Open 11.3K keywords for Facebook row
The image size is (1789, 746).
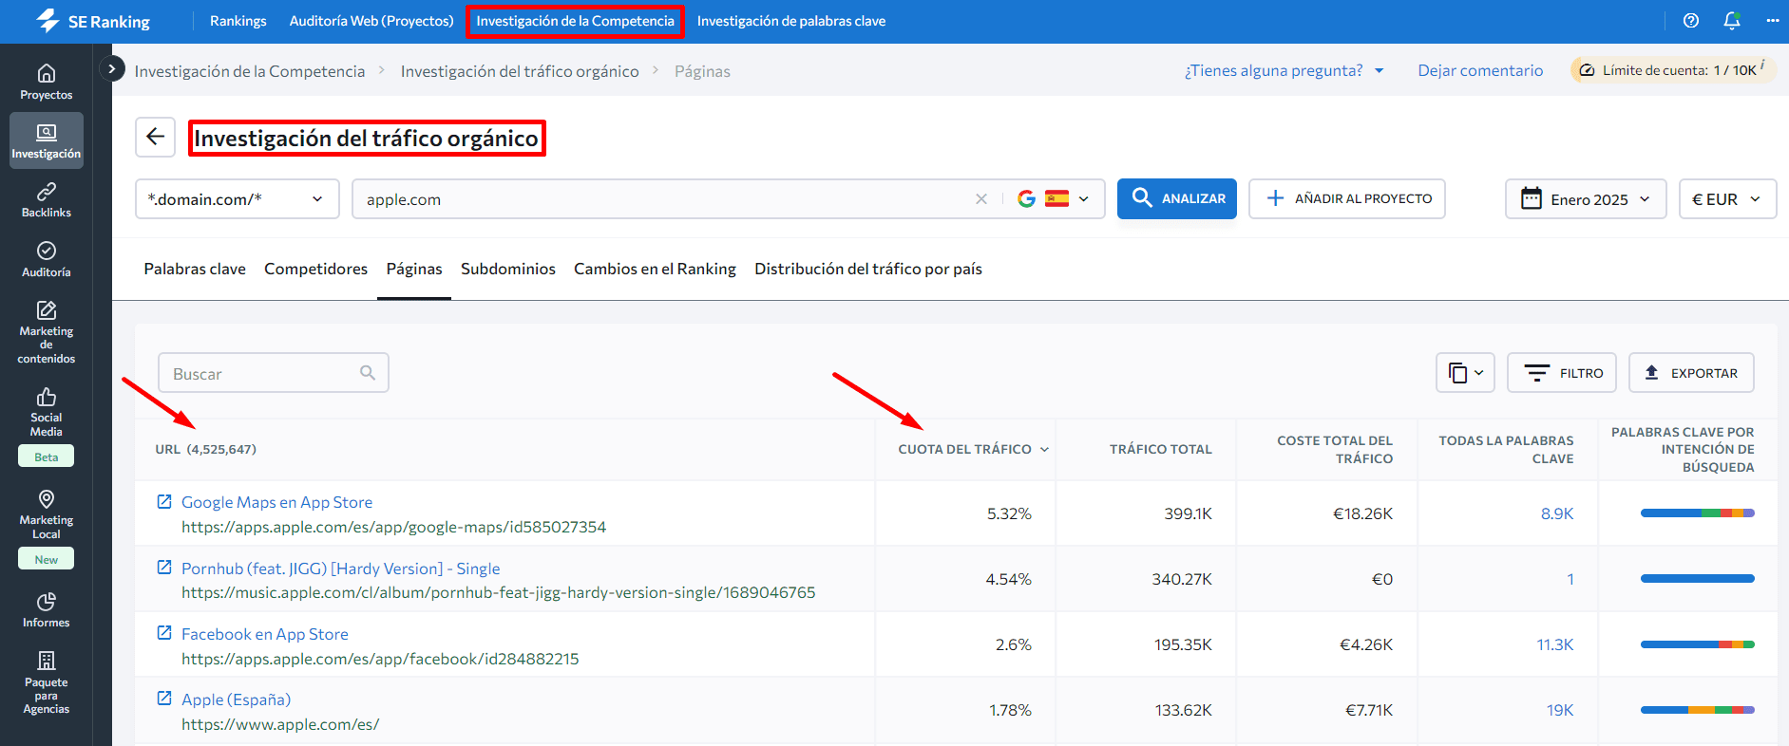click(x=1555, y=644)
